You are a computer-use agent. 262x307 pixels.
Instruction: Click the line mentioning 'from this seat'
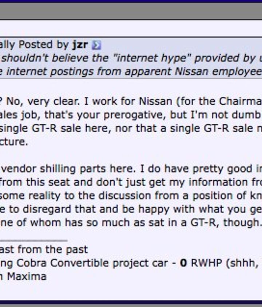tap(131, 182)
